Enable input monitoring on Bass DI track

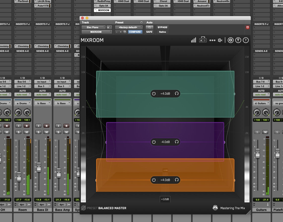pyautogui.click(x=38, y=126)
